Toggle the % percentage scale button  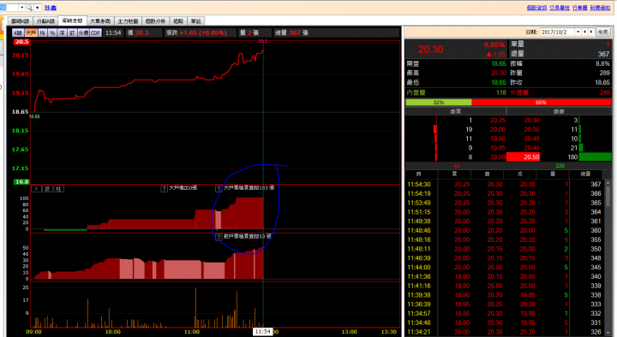pyautogui.click(x=52, y=33)
